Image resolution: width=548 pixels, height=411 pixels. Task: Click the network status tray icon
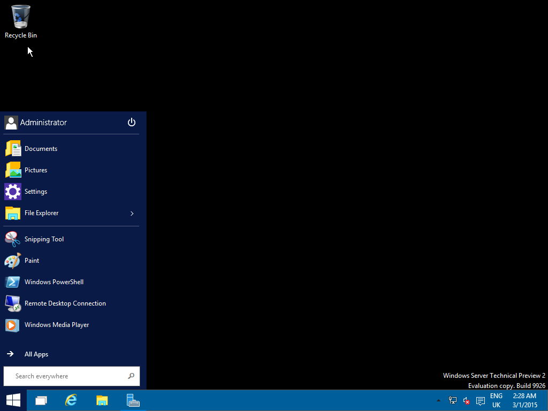point(453,400)
